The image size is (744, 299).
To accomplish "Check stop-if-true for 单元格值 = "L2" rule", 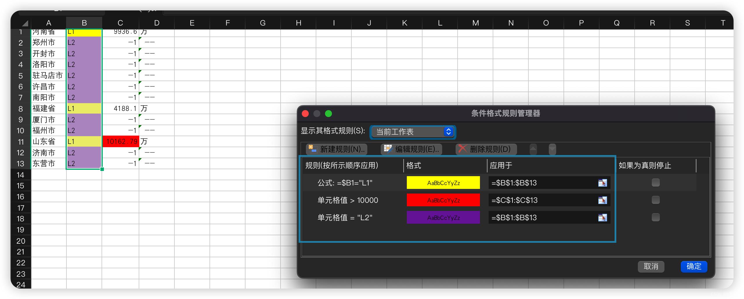I will (x=655, y=217).
